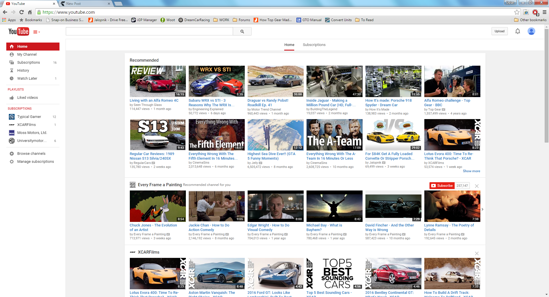Bookmark this page with the star
This screenshot has height=297, width=549.
(517, 12)
